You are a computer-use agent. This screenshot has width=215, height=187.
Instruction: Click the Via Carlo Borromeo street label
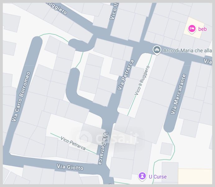pyautogui.click(x=21, y=96)
